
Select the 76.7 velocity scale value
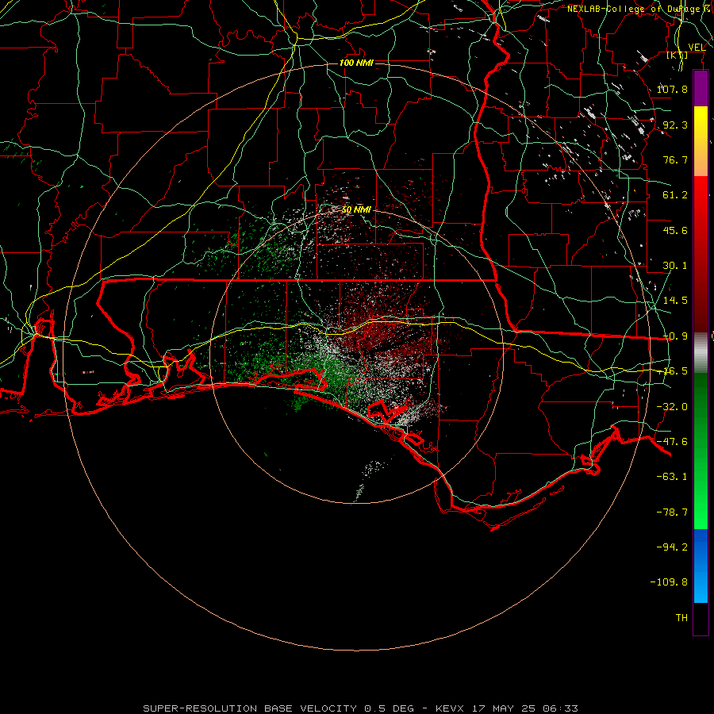pyautogui.click(x=675, y=159)
